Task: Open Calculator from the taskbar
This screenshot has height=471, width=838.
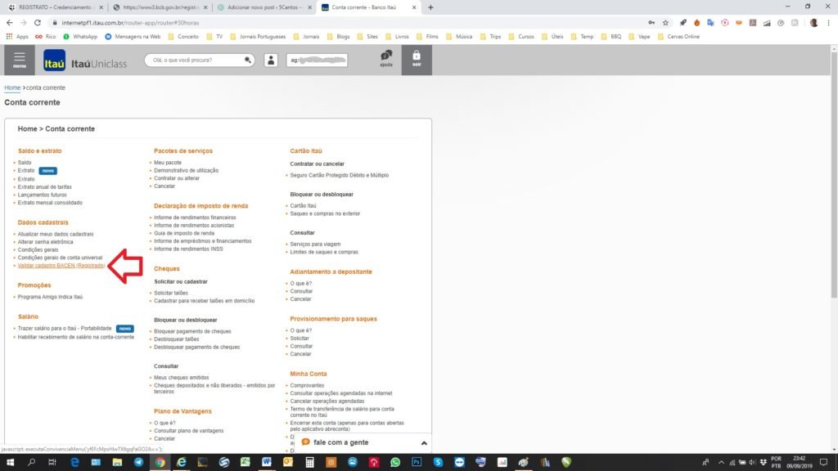Action: 309,462
